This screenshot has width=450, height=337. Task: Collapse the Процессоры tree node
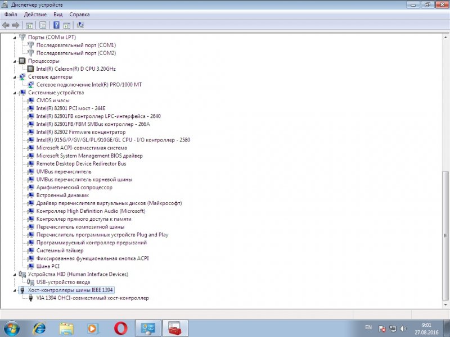pyautogui.click(x=15, y=61)
